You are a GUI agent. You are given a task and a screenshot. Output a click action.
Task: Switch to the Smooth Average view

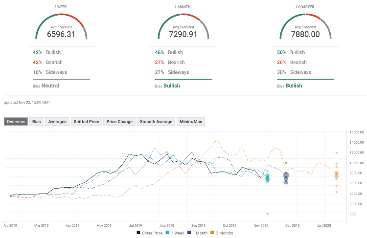pos(156,122)
